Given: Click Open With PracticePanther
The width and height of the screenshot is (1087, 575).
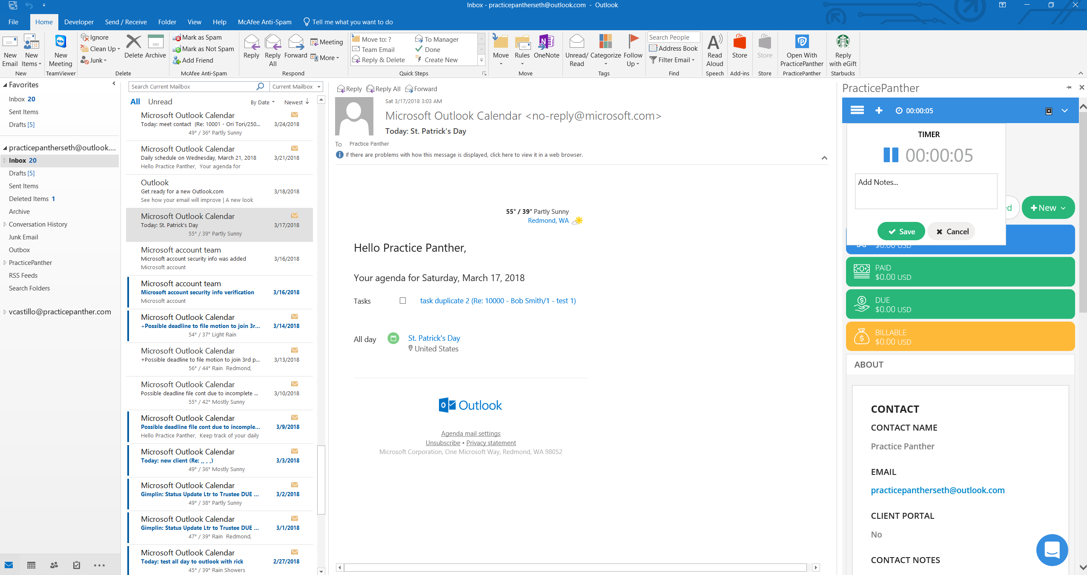Looking at the screenshot, I should 802,51.
